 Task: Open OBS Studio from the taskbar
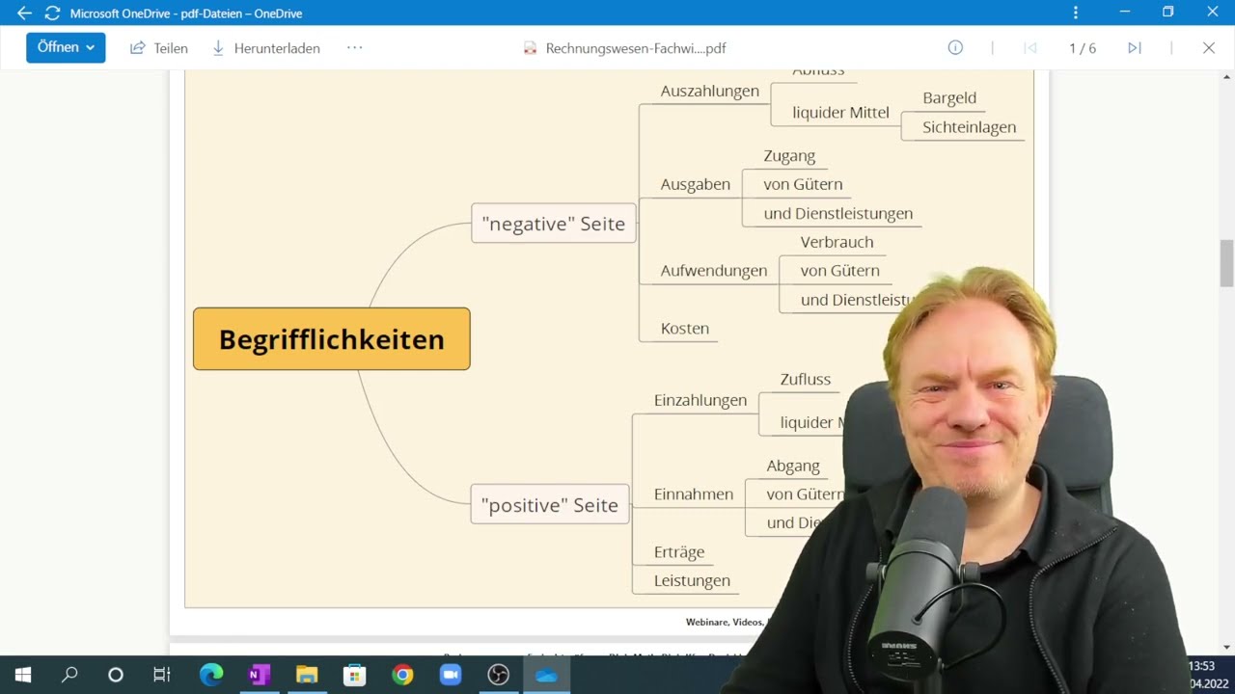tap(498, 675)
